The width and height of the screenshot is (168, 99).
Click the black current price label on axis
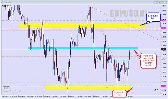[164, 49]
